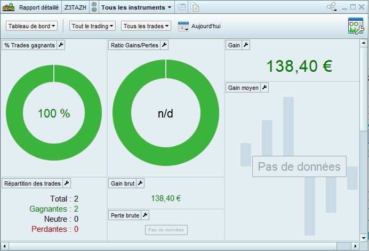Open the dashboard settings wrench icon at top right
Screen dimensions: 369x251
pos(356,26)
